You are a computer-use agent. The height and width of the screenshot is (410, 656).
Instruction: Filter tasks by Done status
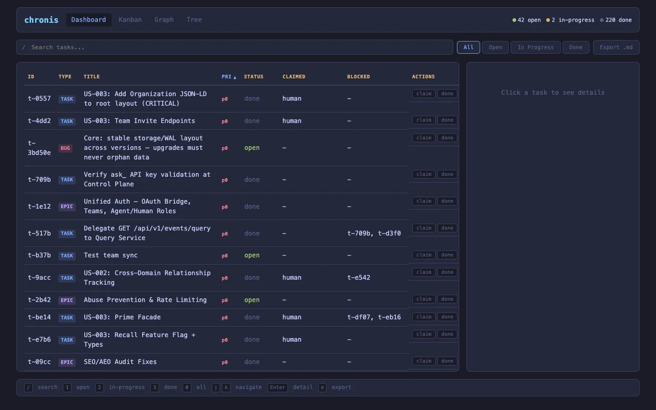(x=575, y=47)
